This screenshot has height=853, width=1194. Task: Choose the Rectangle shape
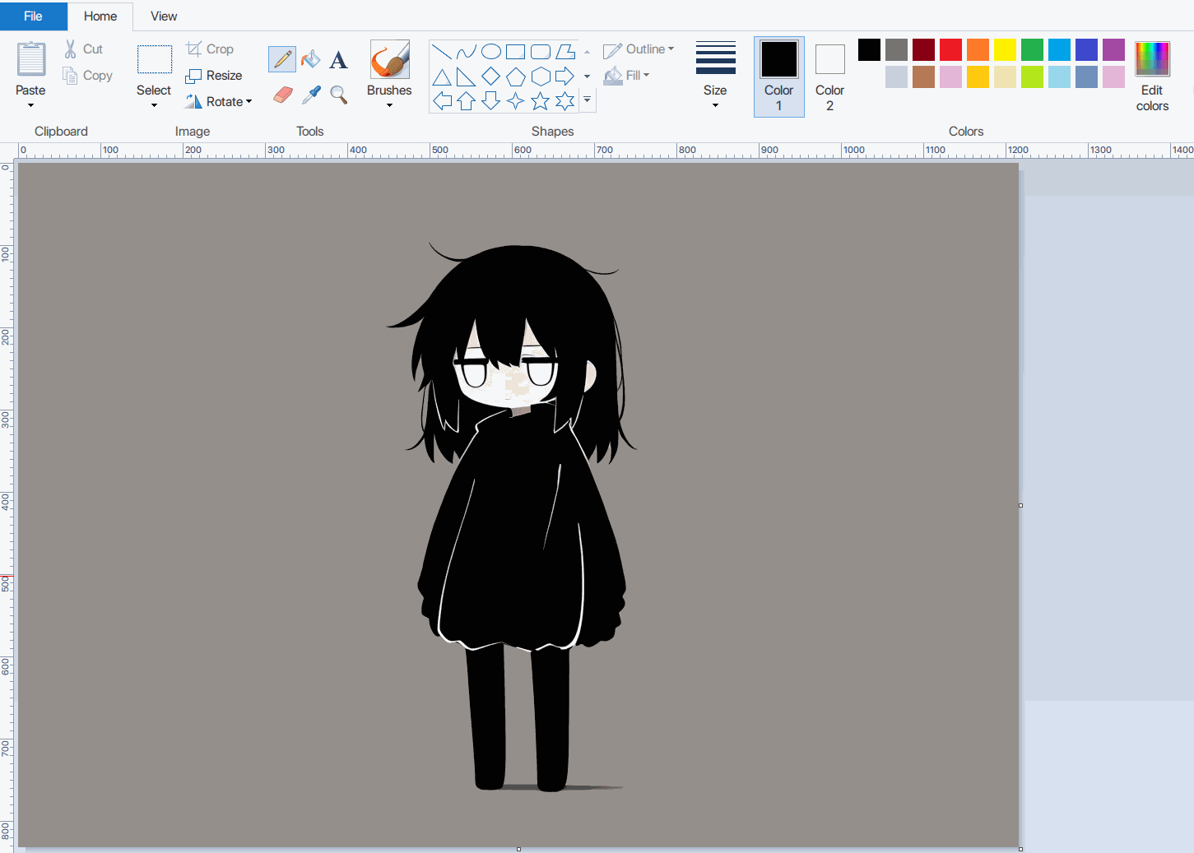point(516,52)
